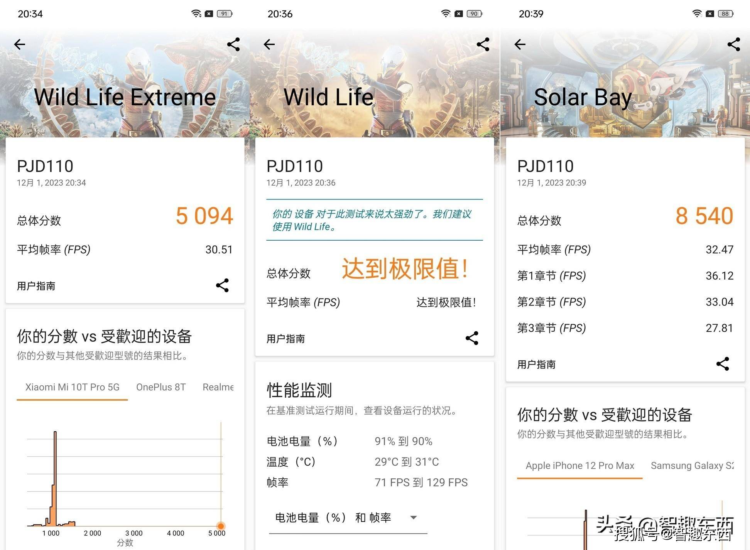The height and width of the screenshot is (550, 750).
Task: Share the Wild Life maxed-out result card
Action: (x=472, y=338)
